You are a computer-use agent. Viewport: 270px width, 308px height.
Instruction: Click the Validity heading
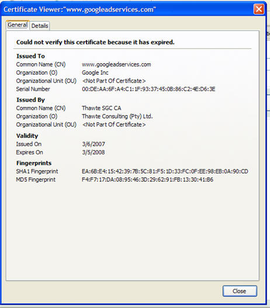[x=27, y=136]
